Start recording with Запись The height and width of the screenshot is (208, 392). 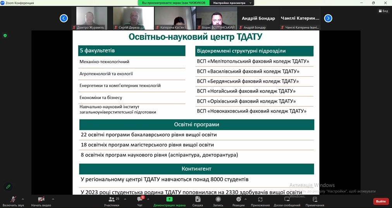point(218,201)
